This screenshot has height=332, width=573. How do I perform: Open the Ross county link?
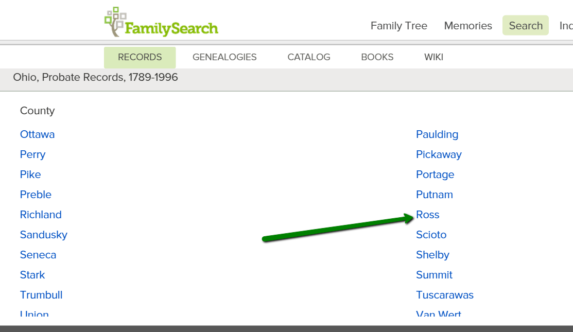(x=428, y=215)
